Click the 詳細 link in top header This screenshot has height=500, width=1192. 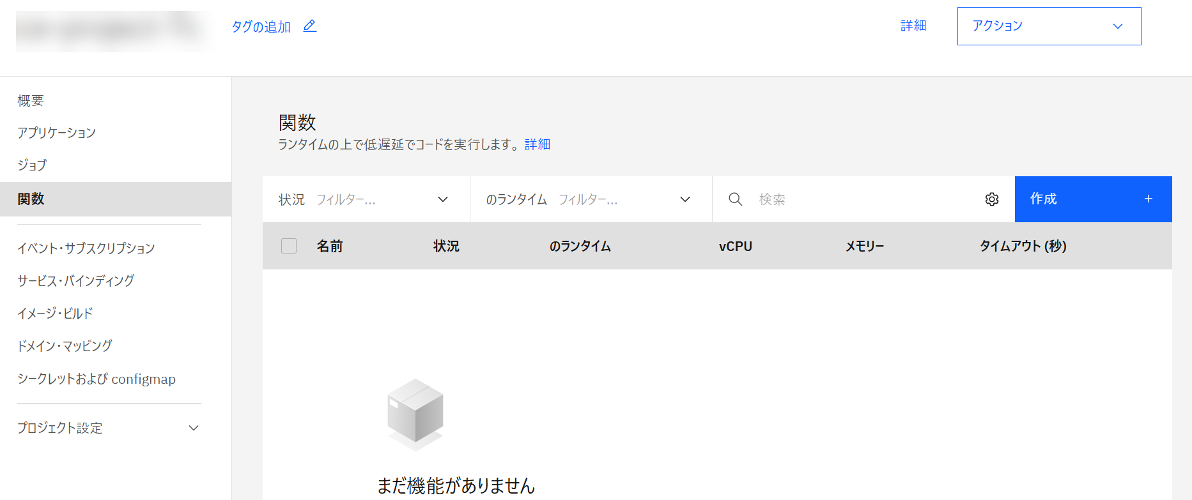click(913, 26)
